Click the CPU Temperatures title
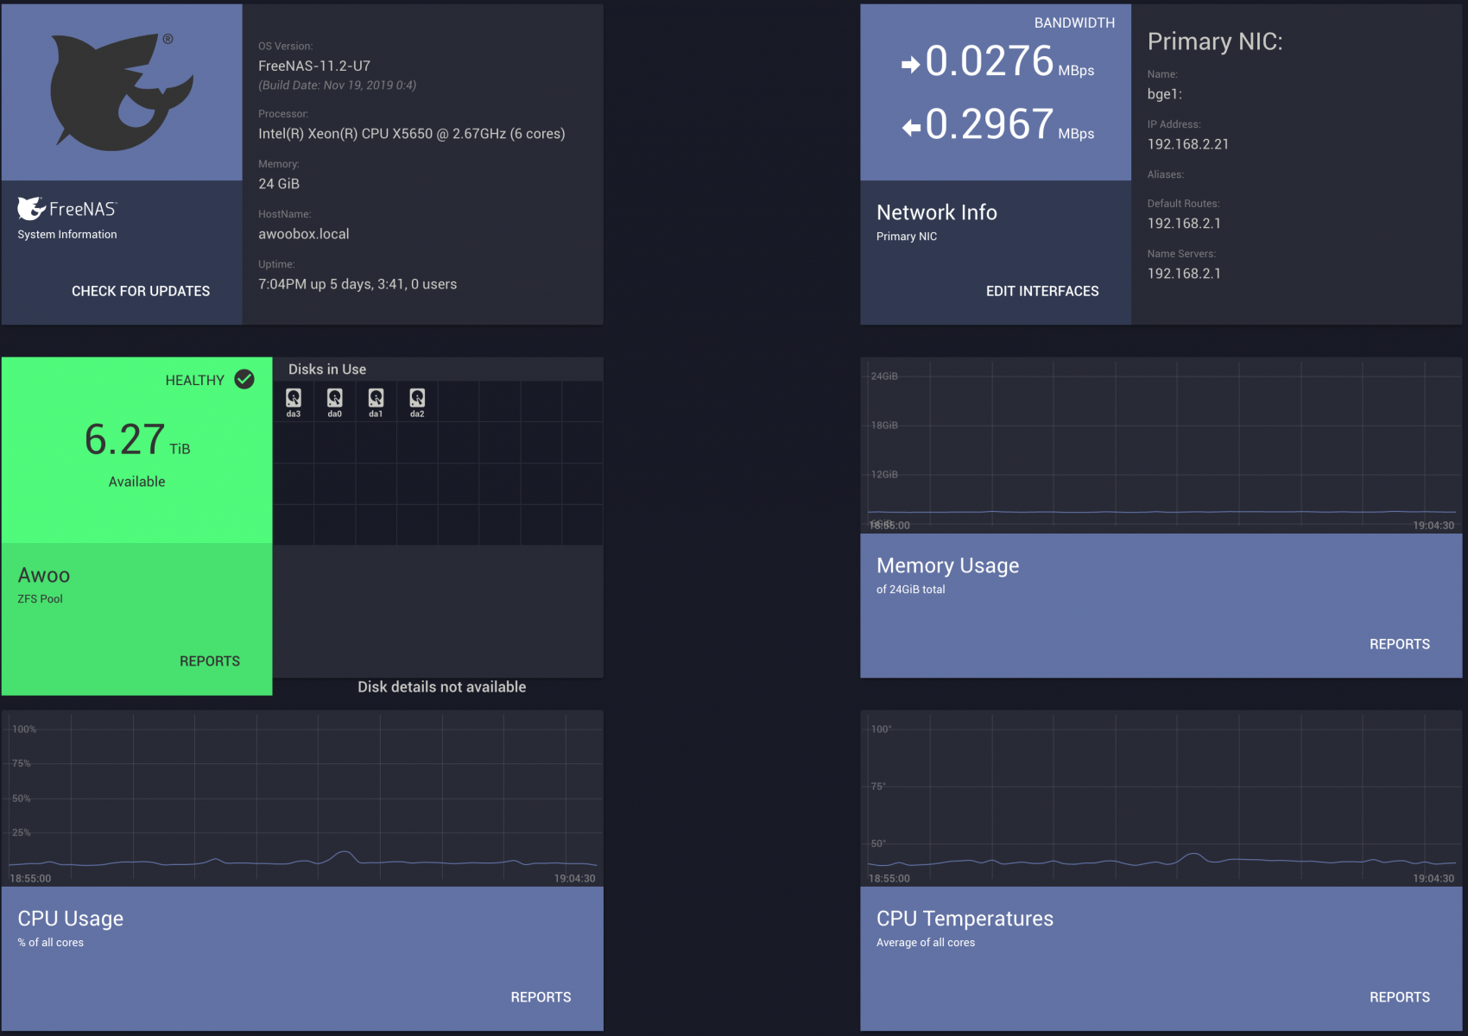Image resolution: width=1468 pixels, height=1036 pixels. pyautogui.click(x=965, y=919)
